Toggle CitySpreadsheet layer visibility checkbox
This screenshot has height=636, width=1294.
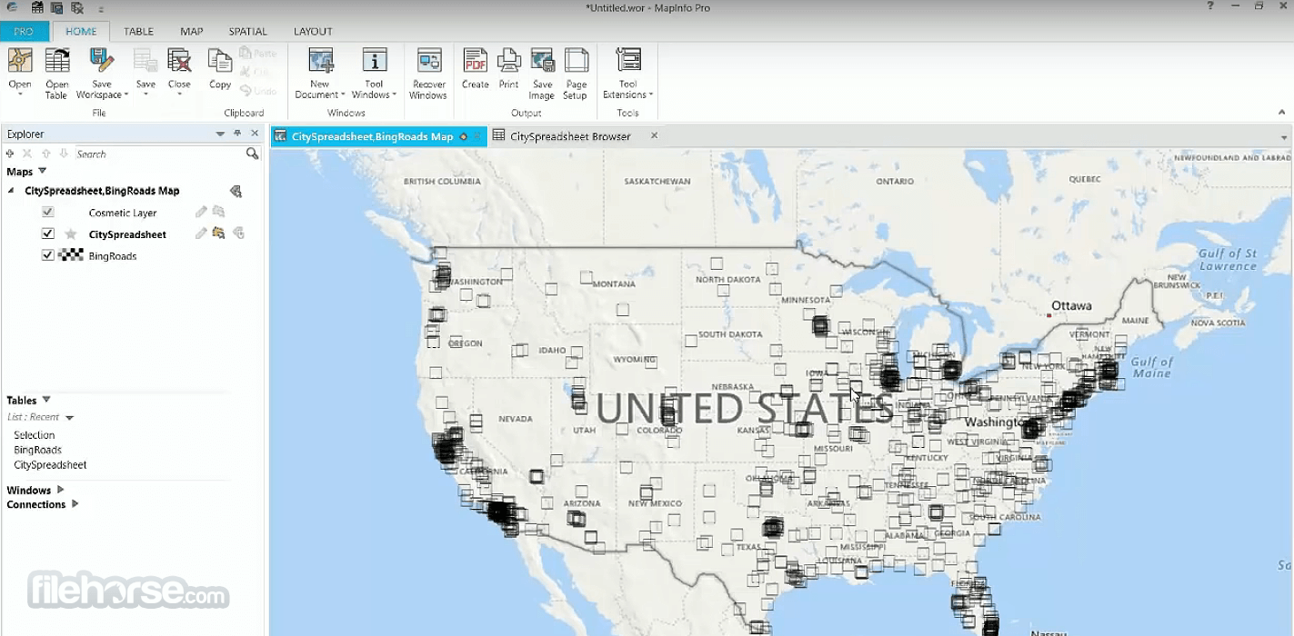point(48,234)
